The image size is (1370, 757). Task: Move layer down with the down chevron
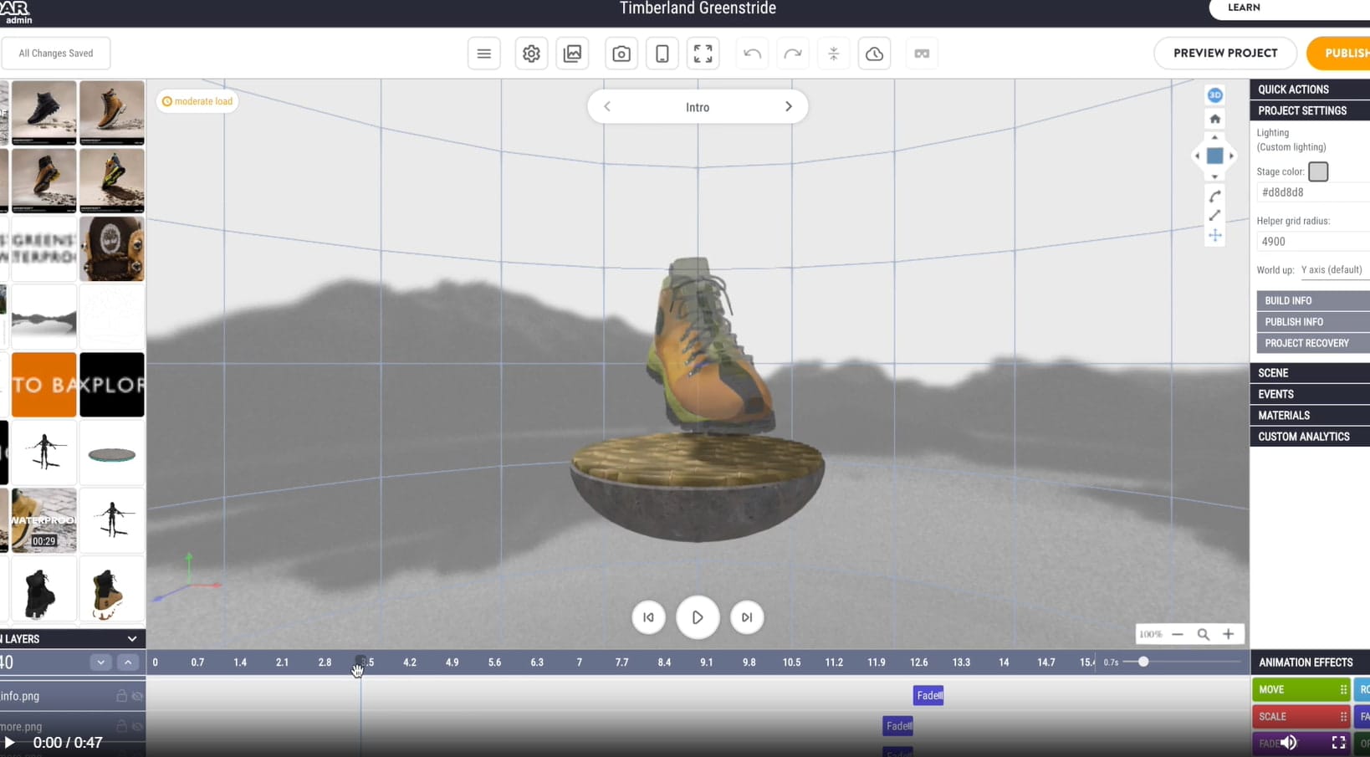point(101,662)
